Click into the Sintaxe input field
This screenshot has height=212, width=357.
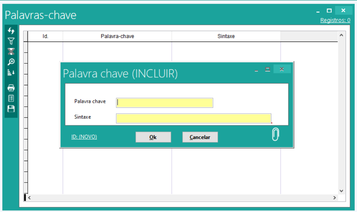tap(193, 118)
